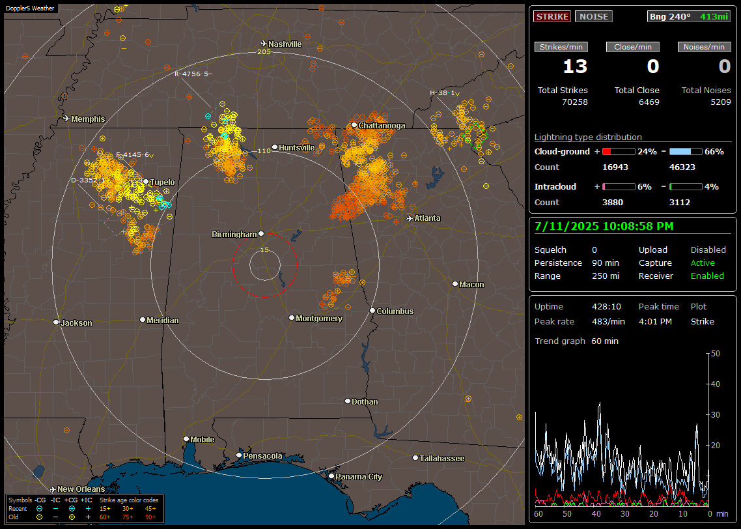
Task: Click the positive intracloud pink percentage bar
Action: pyautogui.click(x=619, y=187)
